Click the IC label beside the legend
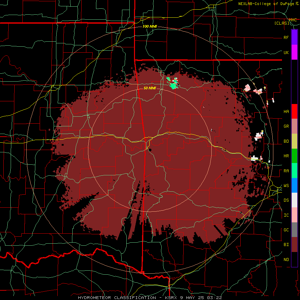300x300 pixels. click(x=286, y=215)
